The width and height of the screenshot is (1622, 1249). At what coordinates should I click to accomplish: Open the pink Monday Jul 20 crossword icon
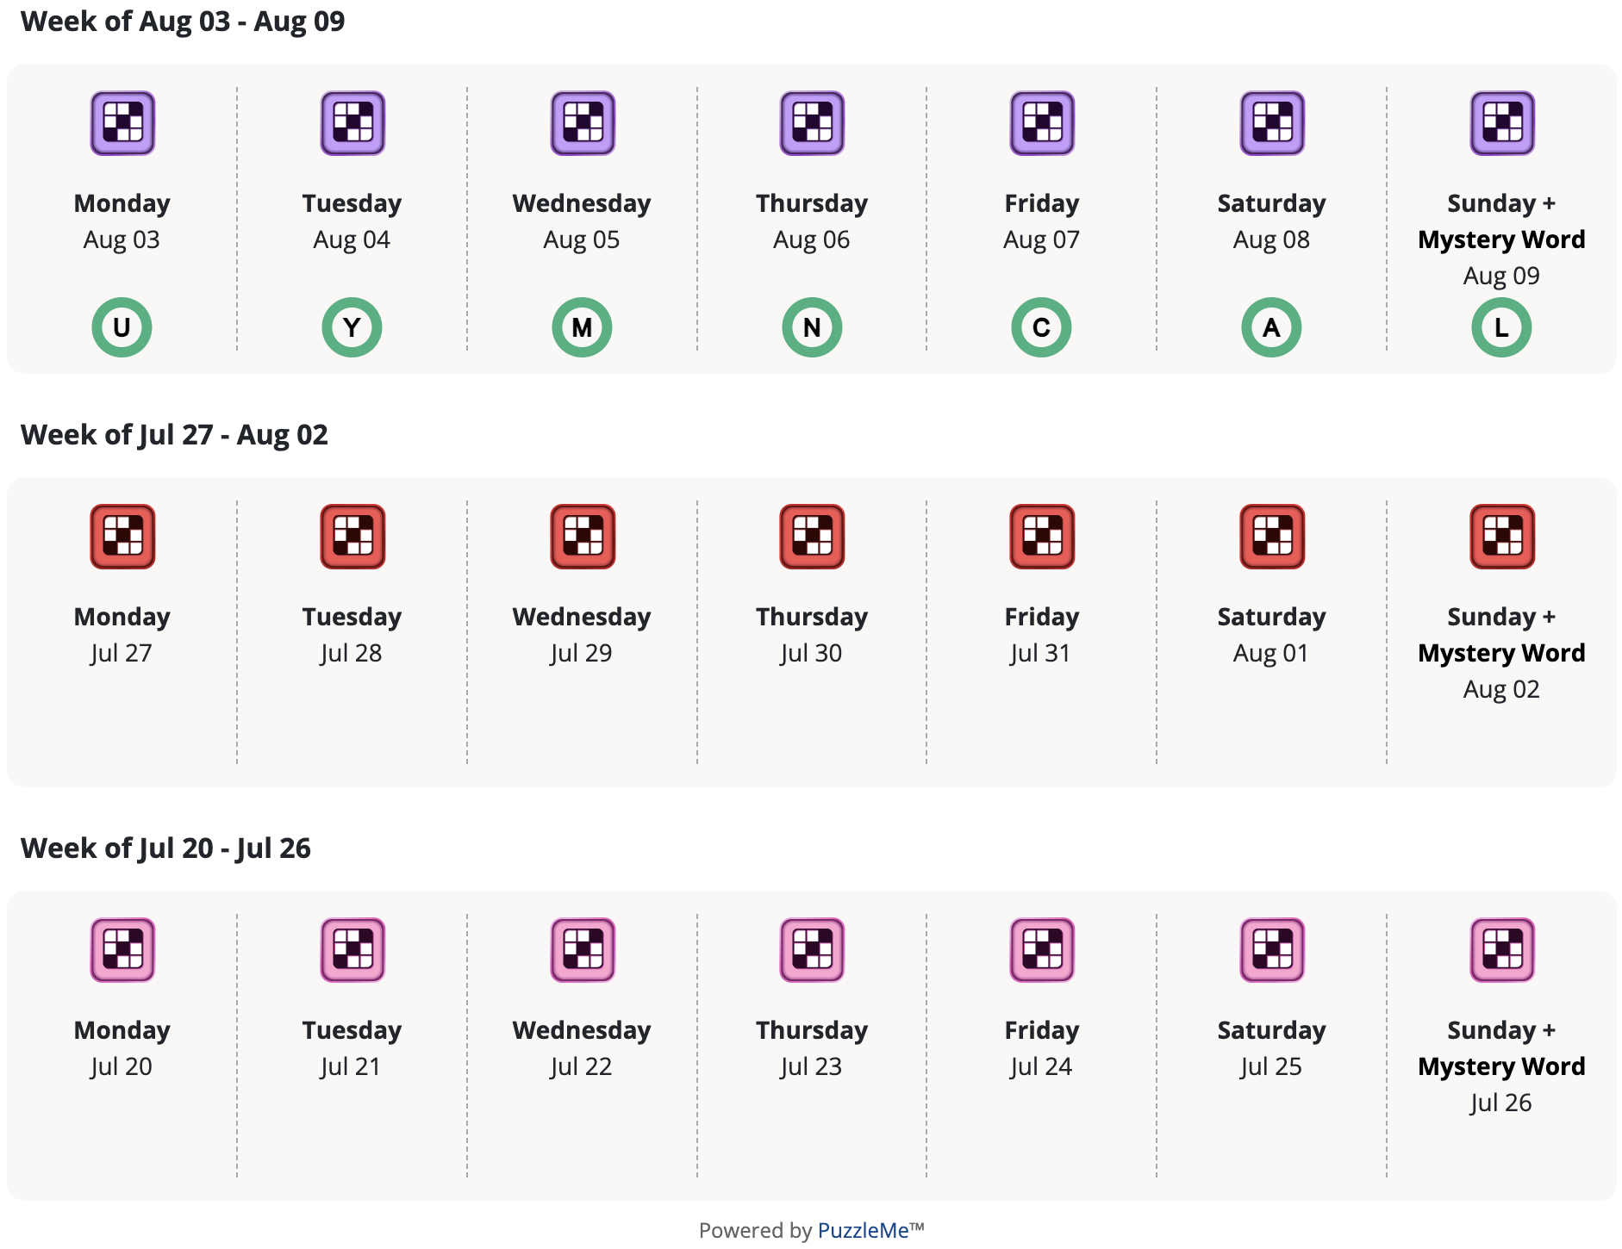[x=122, y=950]
